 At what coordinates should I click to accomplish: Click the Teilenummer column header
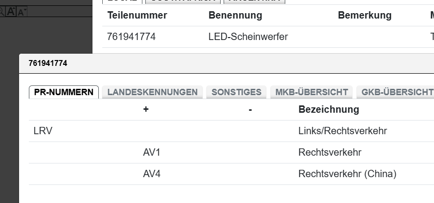(x=137, y=15)
